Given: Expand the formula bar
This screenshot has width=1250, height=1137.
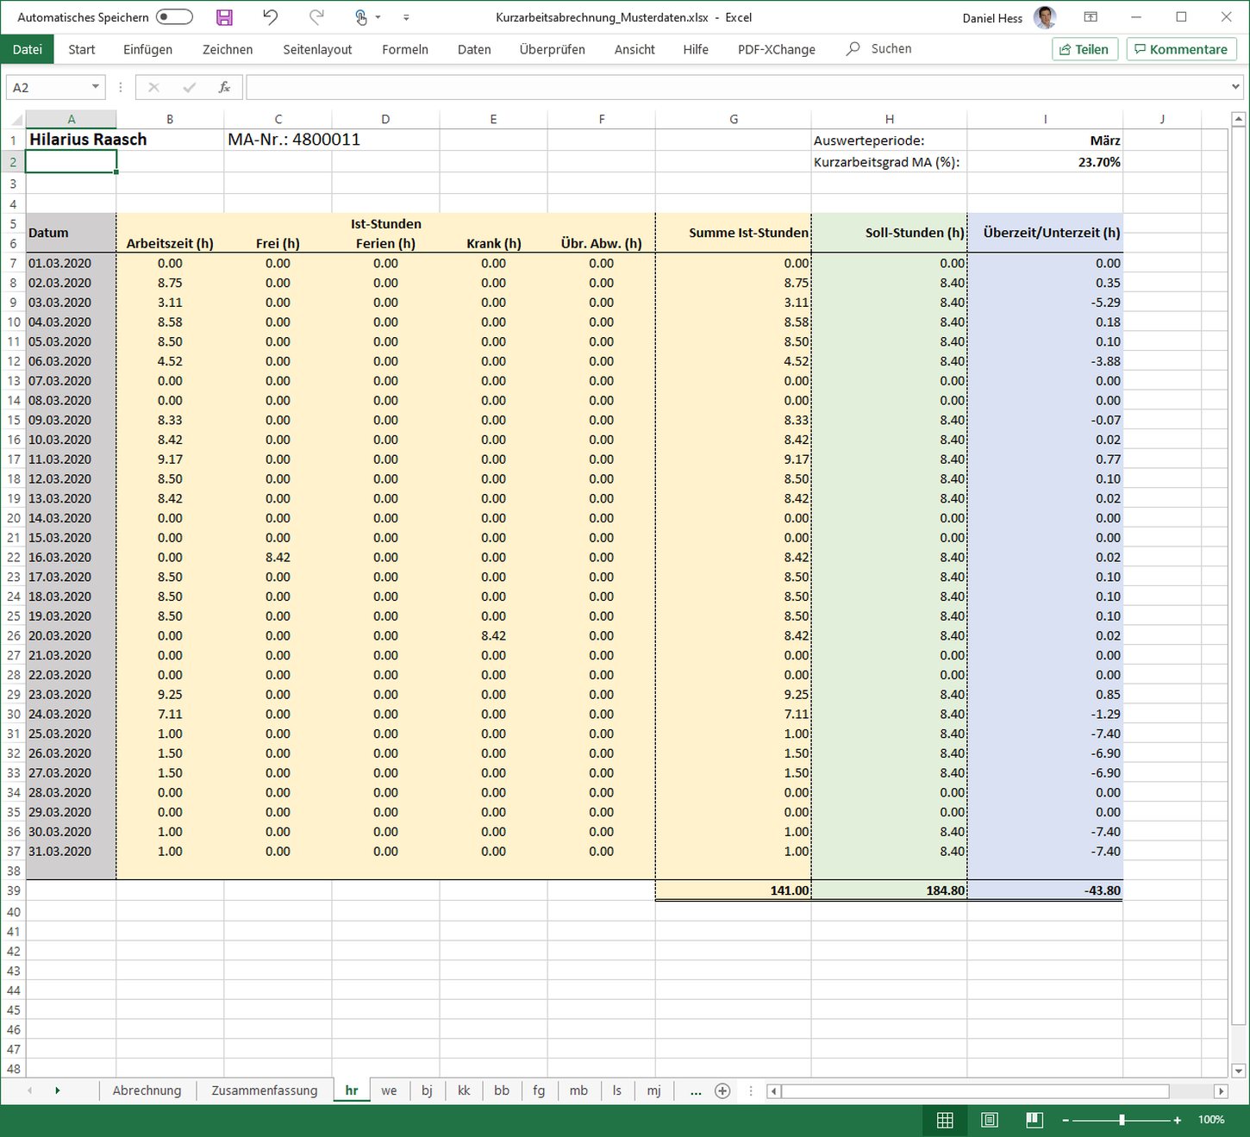Looking at the screenshot, I should coord(1235,87).
